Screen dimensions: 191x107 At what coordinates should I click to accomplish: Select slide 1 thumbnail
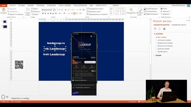[5, 22]
